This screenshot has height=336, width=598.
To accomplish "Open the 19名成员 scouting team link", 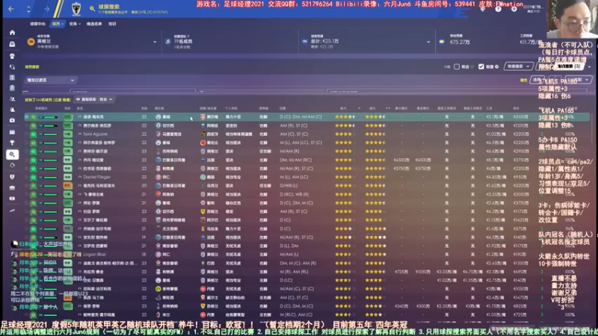I will (183, 41).
